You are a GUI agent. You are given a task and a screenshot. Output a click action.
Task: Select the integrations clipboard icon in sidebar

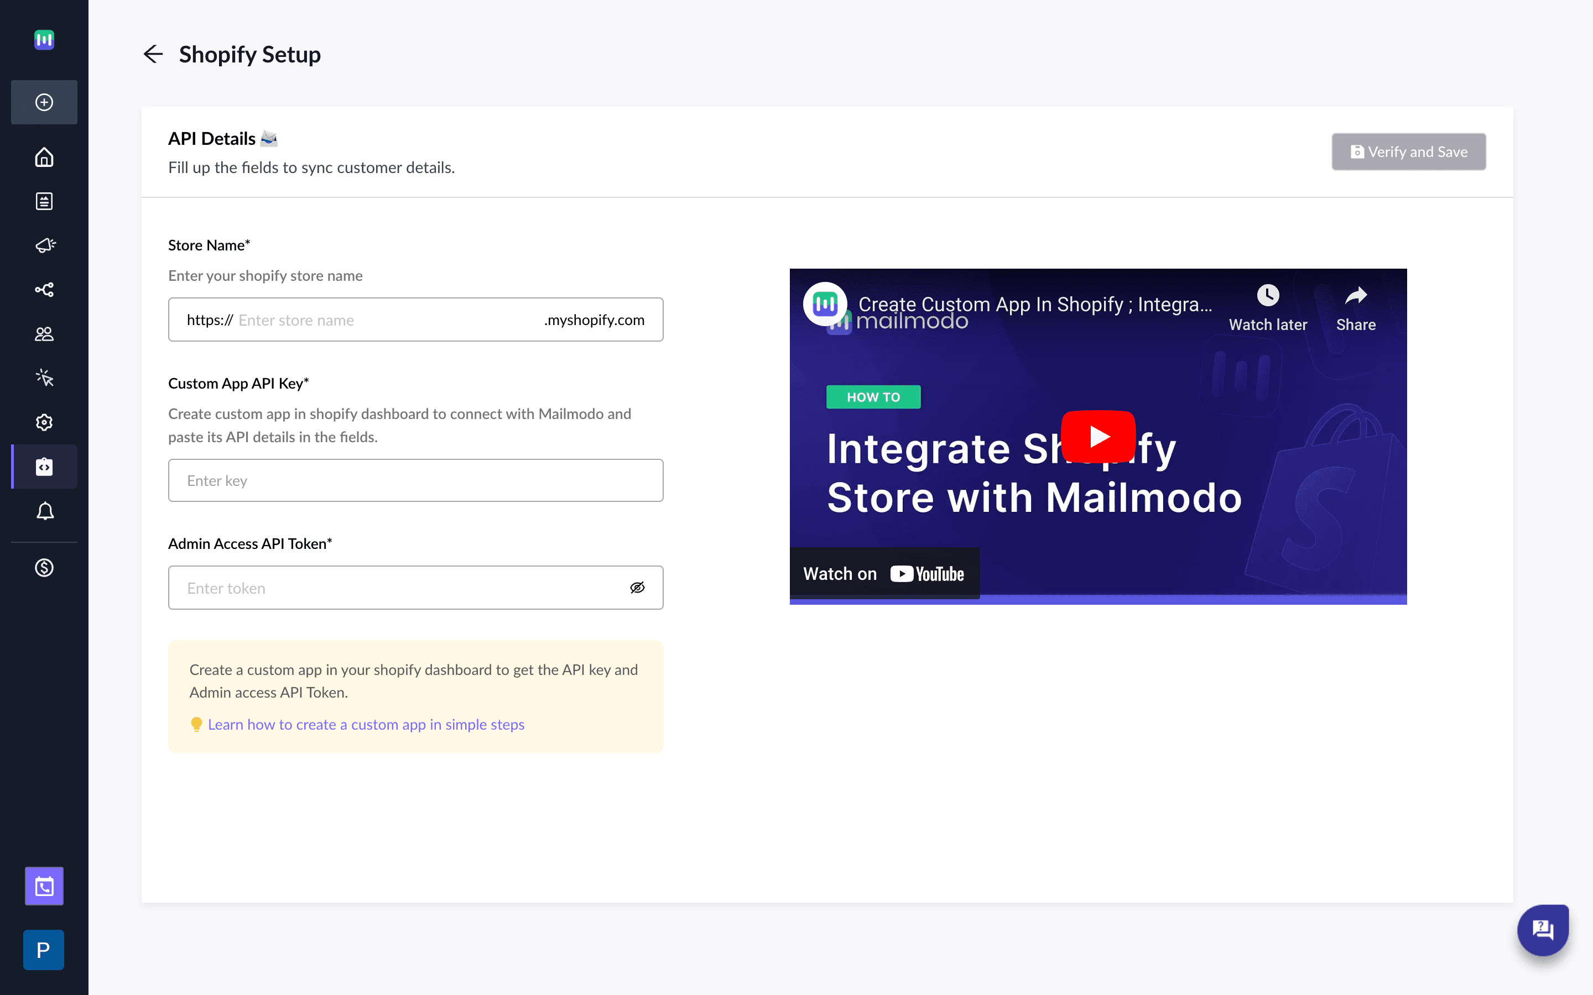pyautogui.click(x=44, y=467)
